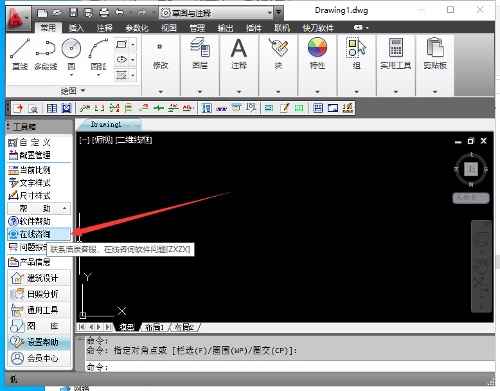Switch to the 布局1 layout tab
Viewport: 500px width, 391px height.
[154, 327]
